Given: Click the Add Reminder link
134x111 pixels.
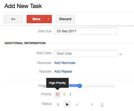Looking at the screenshot, I should pyautogui.click(x=65, y=63).
